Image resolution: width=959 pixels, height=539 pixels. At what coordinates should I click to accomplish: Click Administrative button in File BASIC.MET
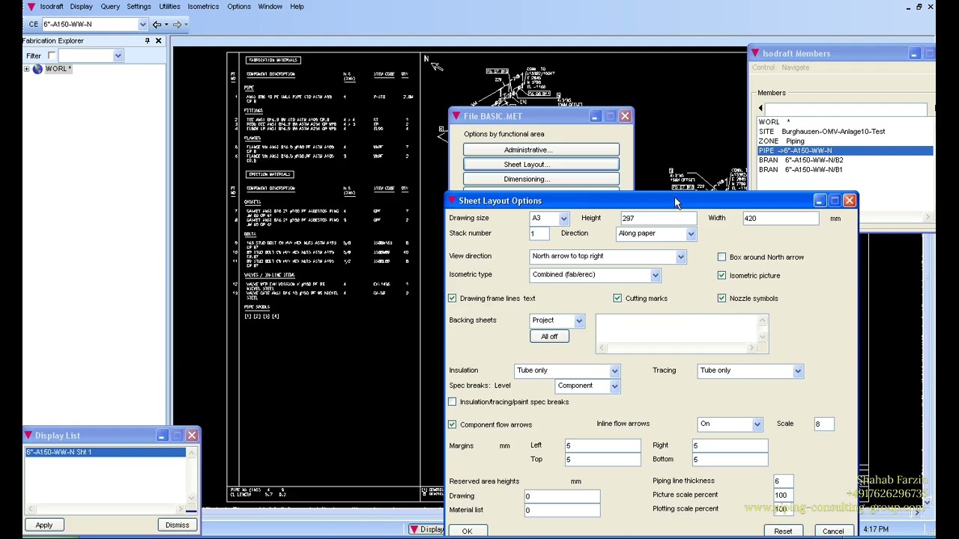pos(541,150)
